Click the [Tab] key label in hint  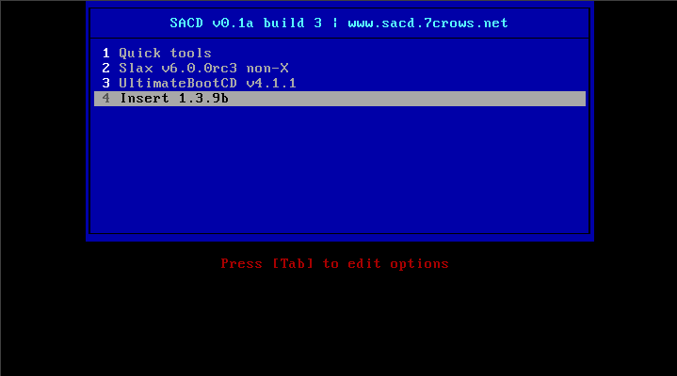(x=292, y=263)
